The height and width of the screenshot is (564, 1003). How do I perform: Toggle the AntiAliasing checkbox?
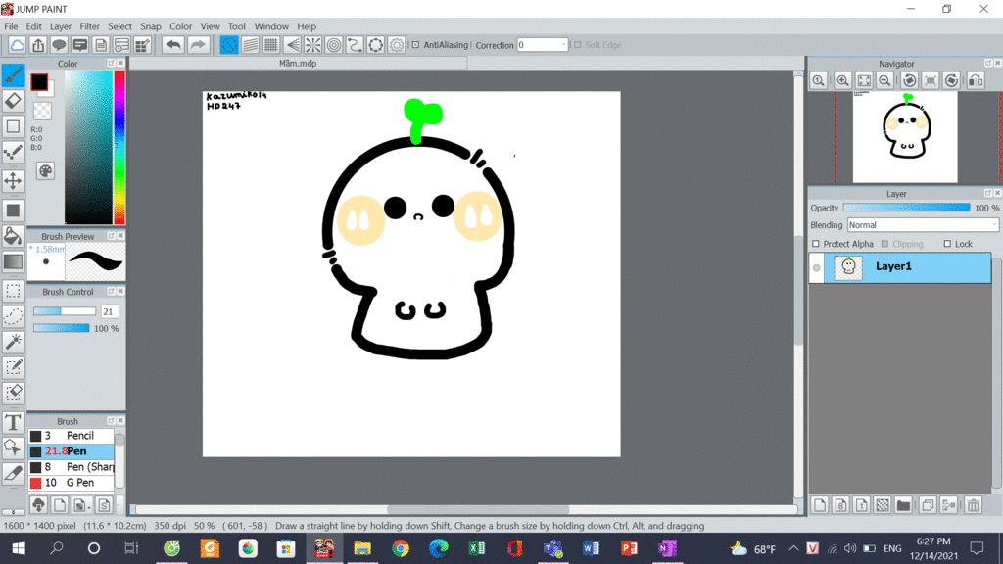point(415,45)
